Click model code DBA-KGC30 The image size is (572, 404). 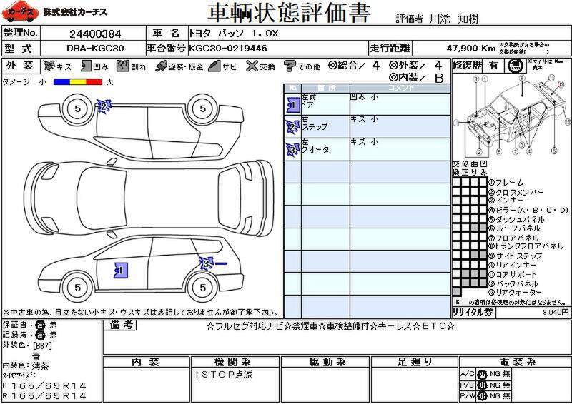(x=95, y=48)
